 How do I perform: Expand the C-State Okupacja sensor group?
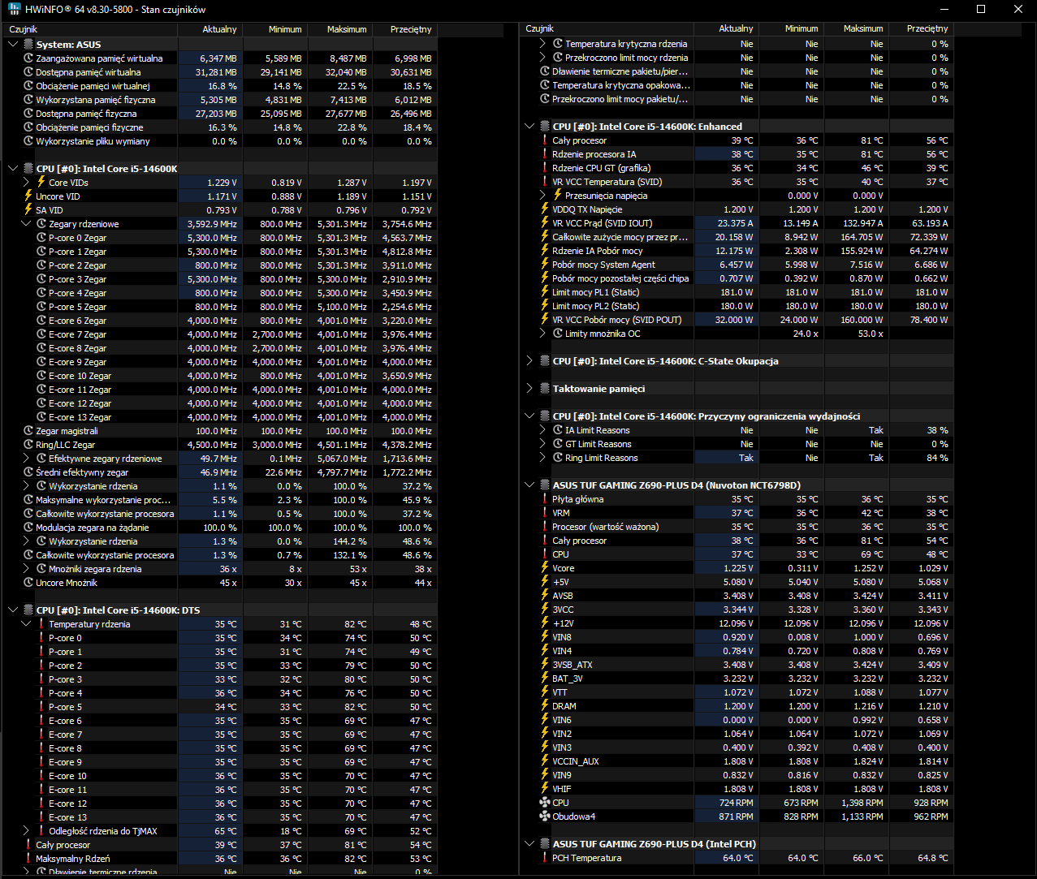(529, 361)
